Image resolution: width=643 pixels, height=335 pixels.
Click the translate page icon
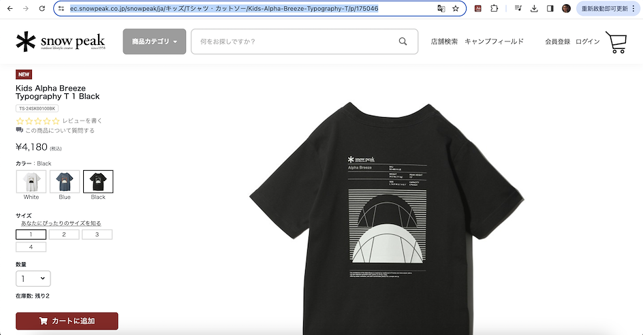click(441, 8)
